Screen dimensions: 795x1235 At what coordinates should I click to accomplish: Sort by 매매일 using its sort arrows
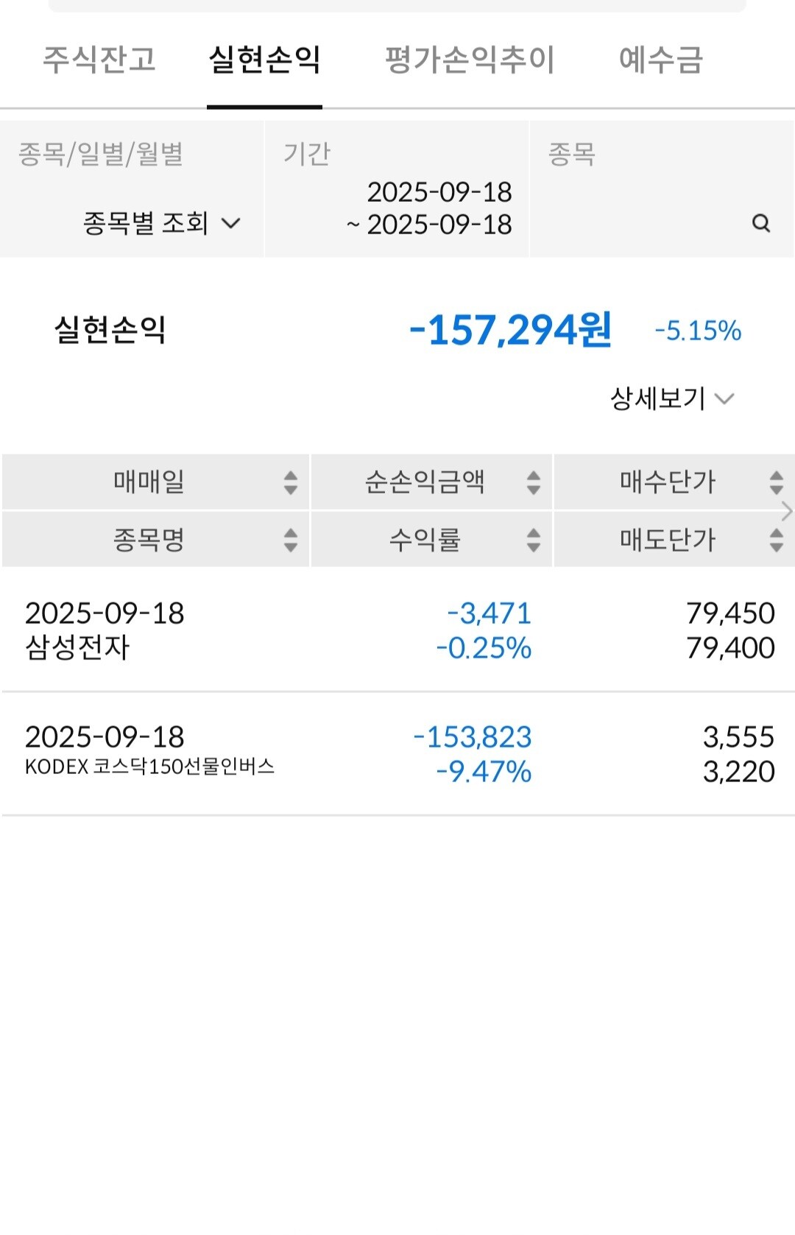[291, 482]
